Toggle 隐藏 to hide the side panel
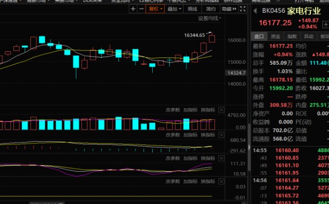This screenshot has height=204, width=329. [x=229, y=9]
